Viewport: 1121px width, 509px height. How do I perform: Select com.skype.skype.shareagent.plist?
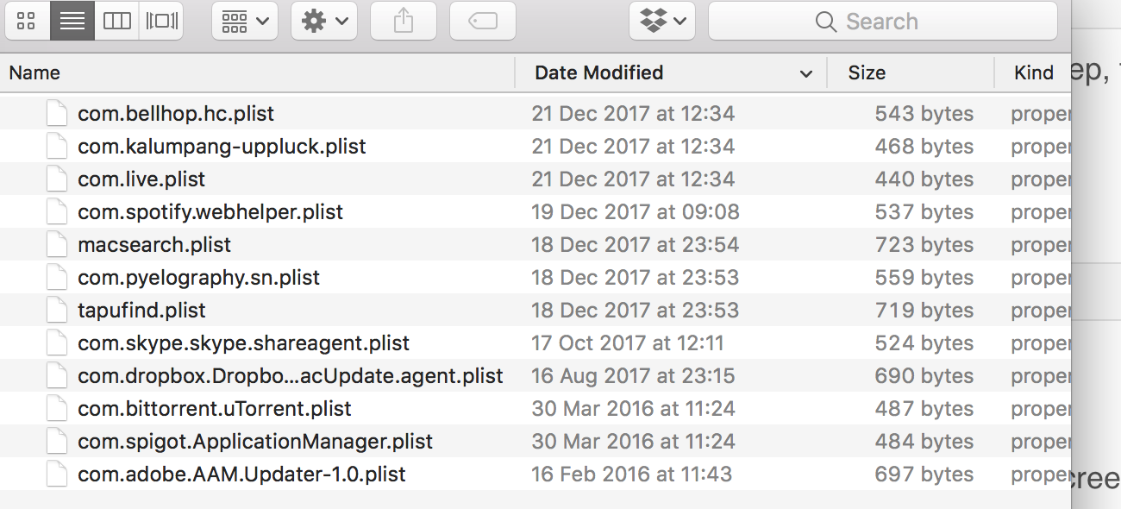pos(242,342)
